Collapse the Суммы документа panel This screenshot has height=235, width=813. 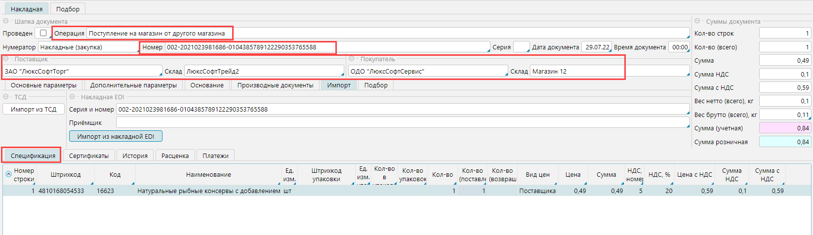(697, 21)
